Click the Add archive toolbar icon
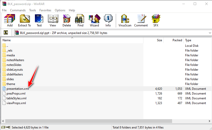Viewport: 212px width, 130px height. tap(10, 20)
